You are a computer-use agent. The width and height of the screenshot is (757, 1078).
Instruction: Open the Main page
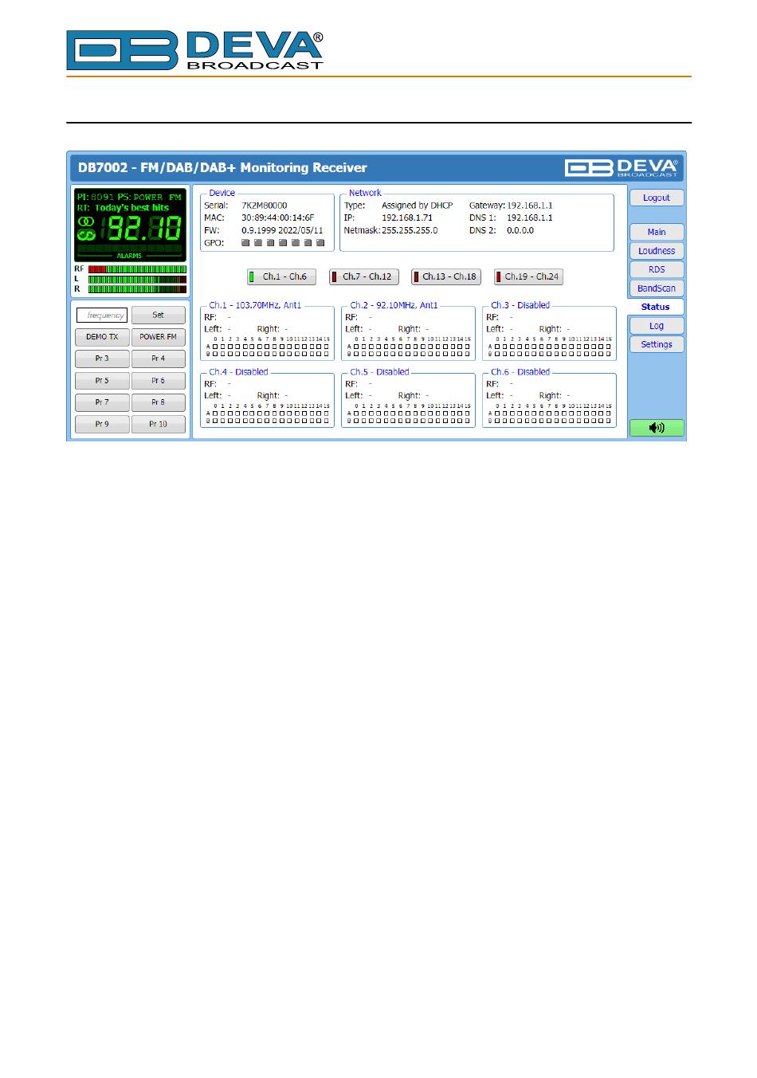[657, 232]
